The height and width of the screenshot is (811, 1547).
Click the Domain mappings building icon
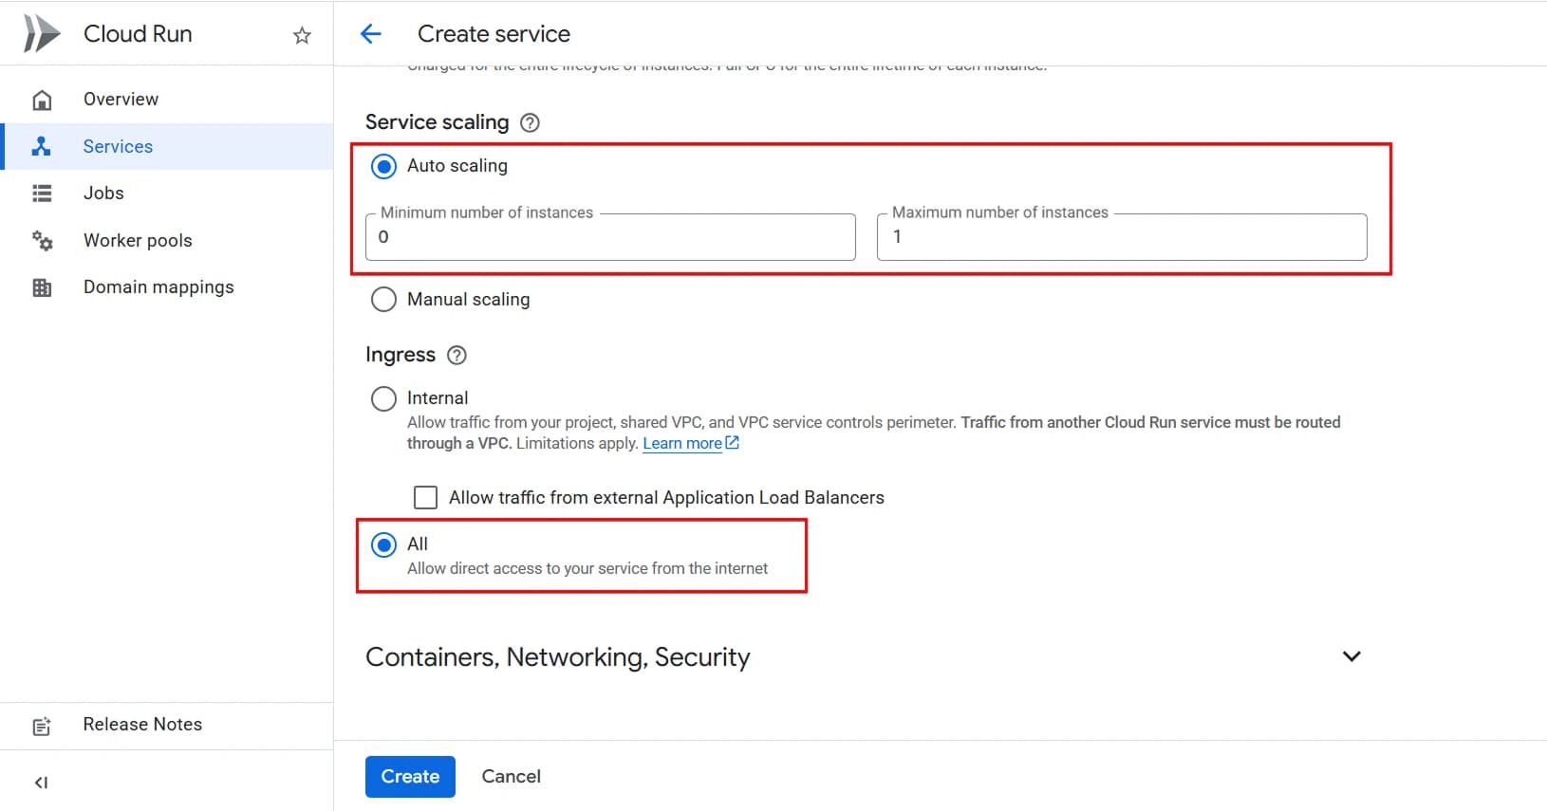pos(42,286)
